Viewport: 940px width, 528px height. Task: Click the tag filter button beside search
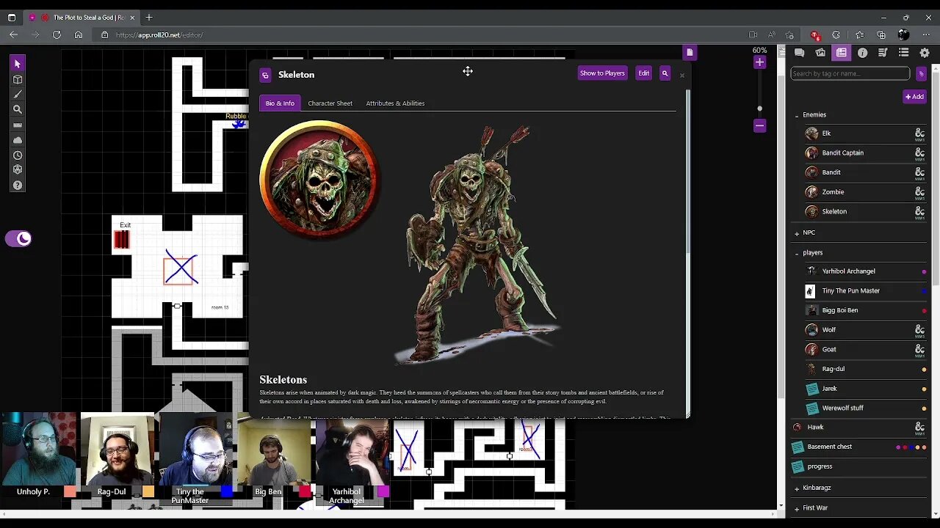click(x=921, y=73)
